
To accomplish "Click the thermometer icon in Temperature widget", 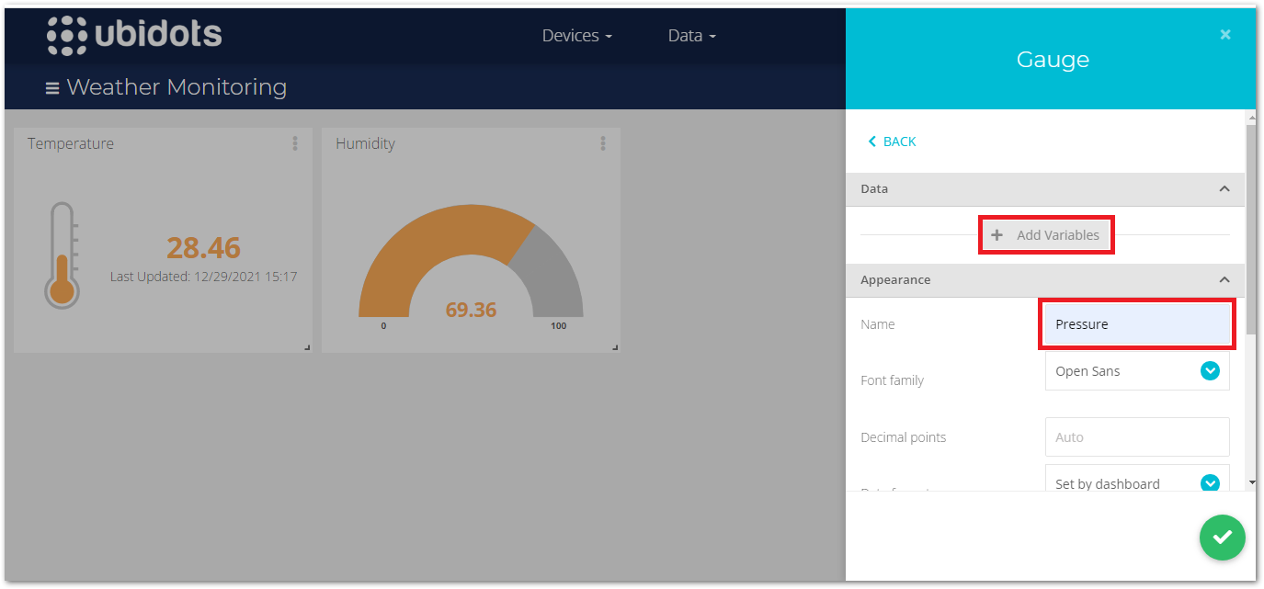I will (x=62, y=255).
